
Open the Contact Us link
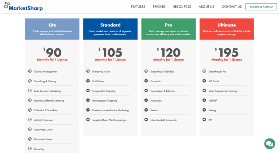[232, 7]
